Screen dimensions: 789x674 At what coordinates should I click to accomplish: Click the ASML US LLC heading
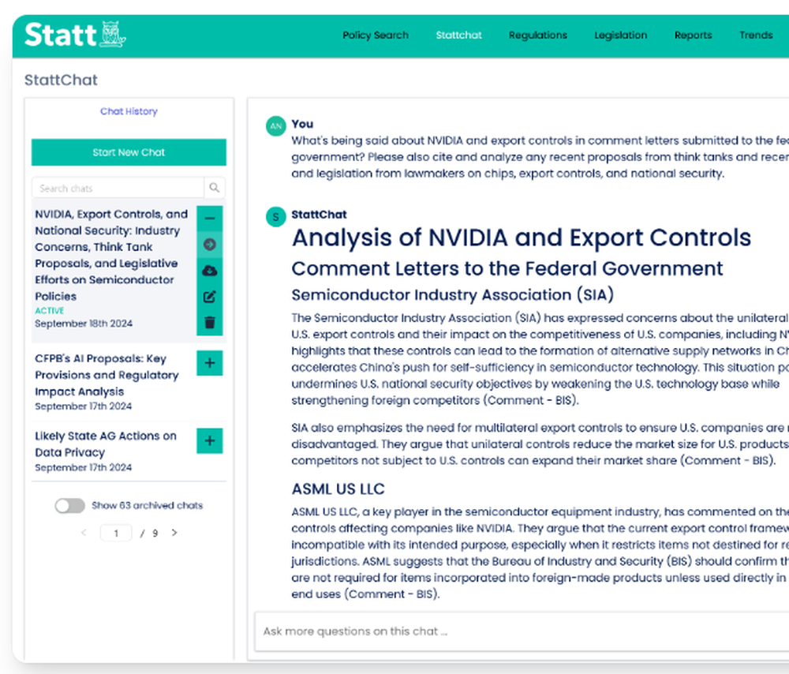click(338, 489)
